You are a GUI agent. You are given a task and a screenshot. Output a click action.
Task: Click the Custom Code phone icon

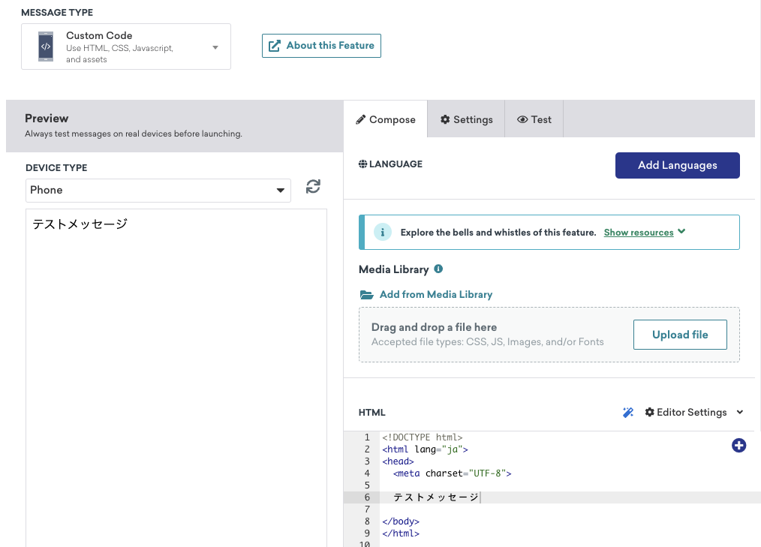coord(46,47)
